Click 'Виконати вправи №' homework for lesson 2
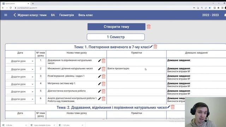226x127 pixels. point(179,71)
